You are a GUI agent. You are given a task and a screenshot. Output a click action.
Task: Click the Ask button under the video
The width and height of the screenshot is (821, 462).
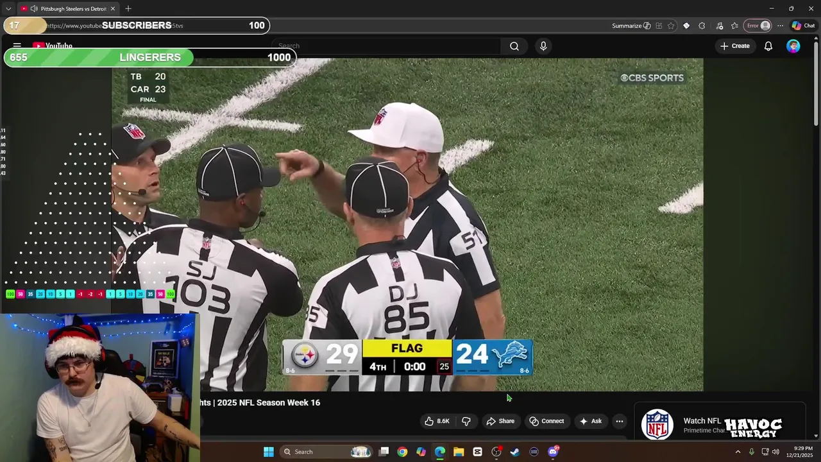[590, 421]
